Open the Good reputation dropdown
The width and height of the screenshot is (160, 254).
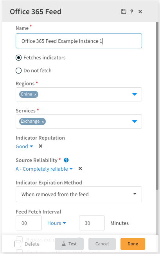(x=24, y=146)
